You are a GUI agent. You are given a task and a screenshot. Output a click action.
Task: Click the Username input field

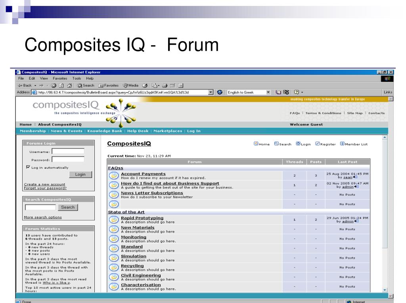coord(68,151)
